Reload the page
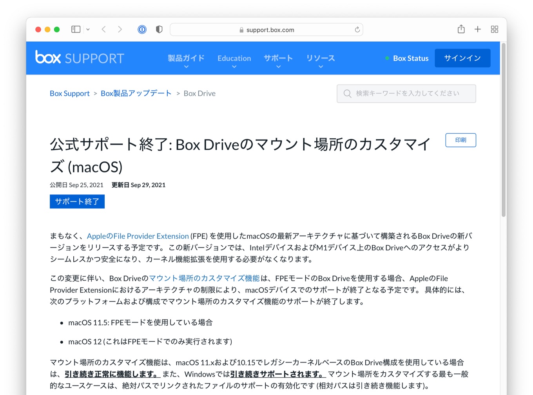 (357, 29)
